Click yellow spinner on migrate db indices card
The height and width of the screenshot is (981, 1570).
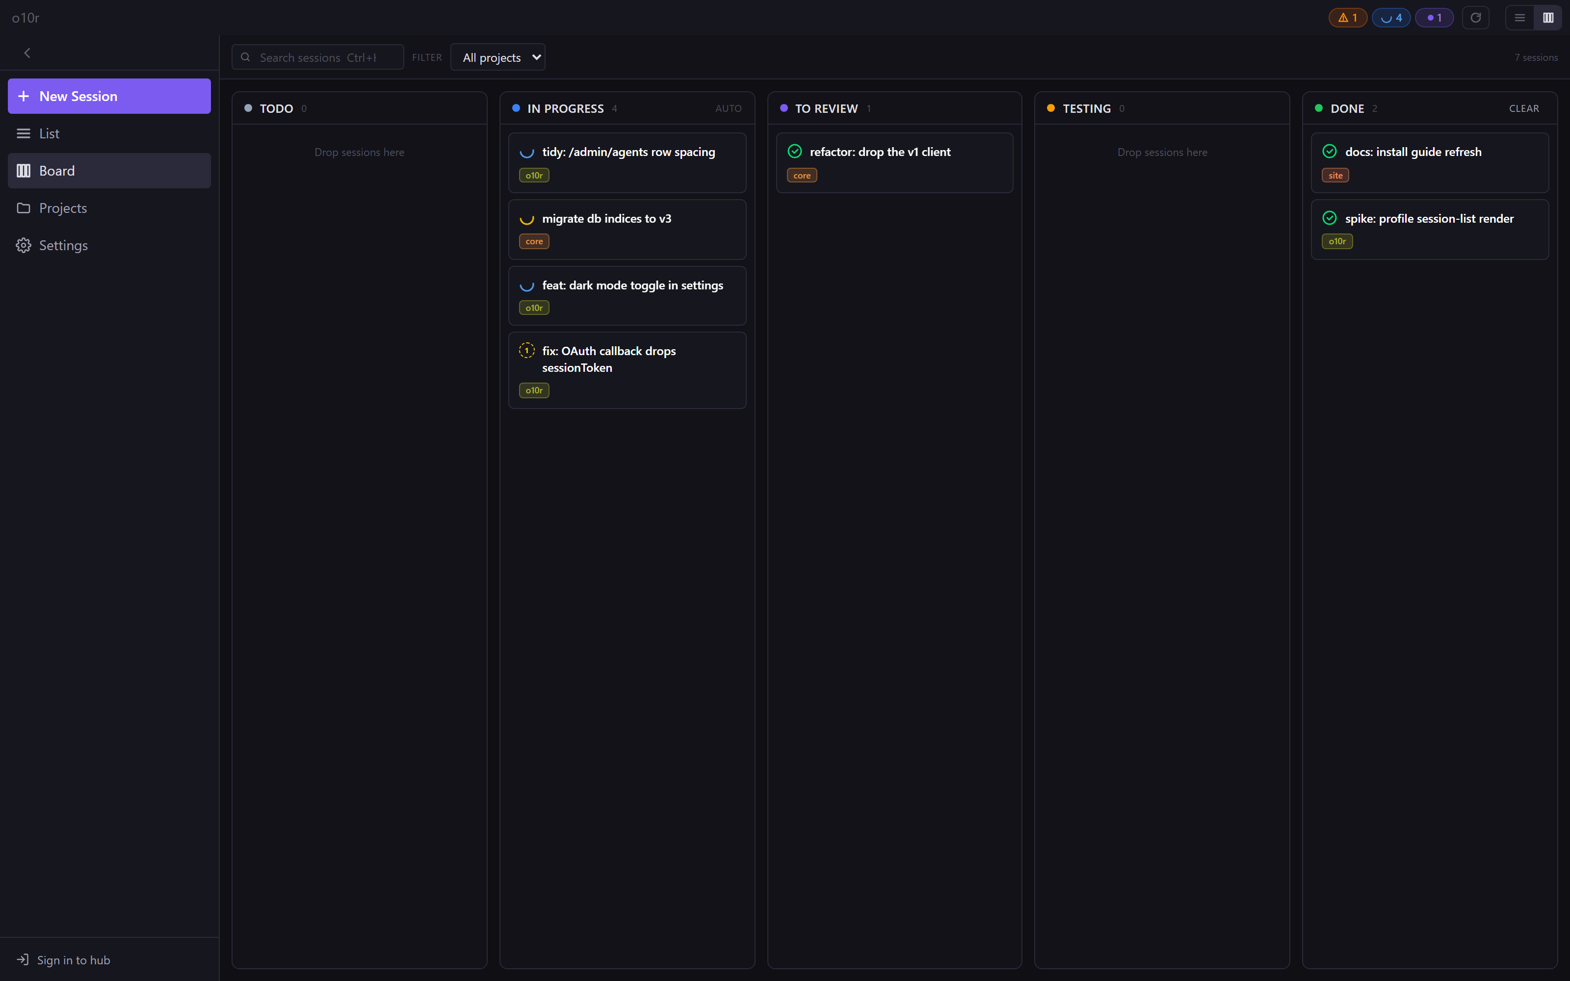pos(527,219)
